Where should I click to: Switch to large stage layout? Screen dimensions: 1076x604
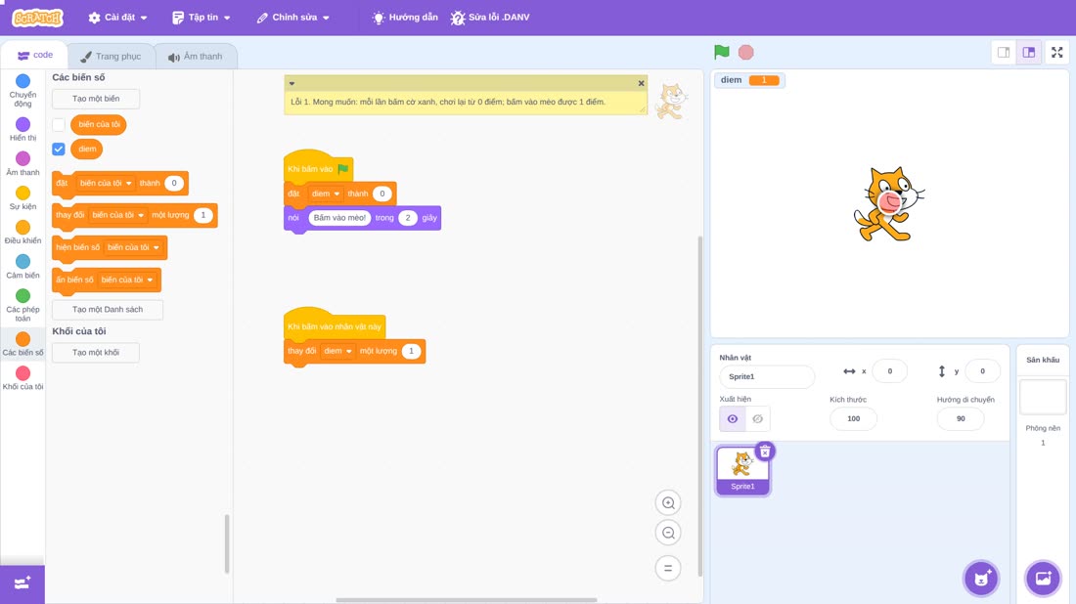click(x=1029, y=52)
